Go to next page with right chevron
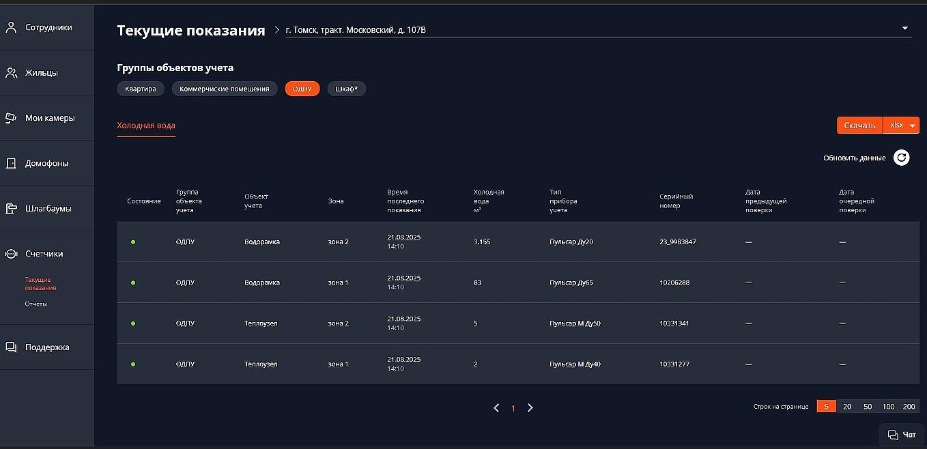 [x=530, y=408]
